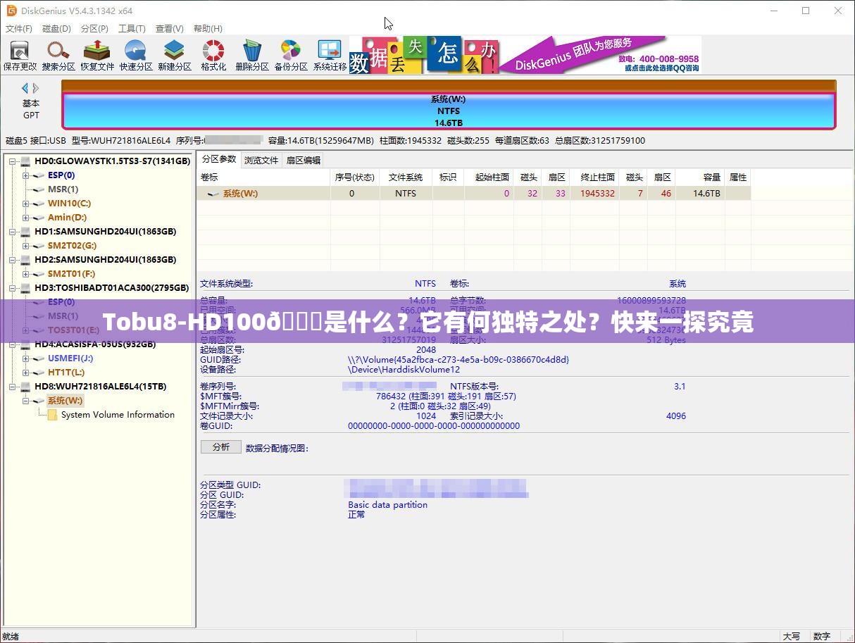Collapse the HD0:GLOWAYSTK1.5TS3 disk node
Image resolution: width=855 pixels, height=643 pixels.
click(13, 161)
